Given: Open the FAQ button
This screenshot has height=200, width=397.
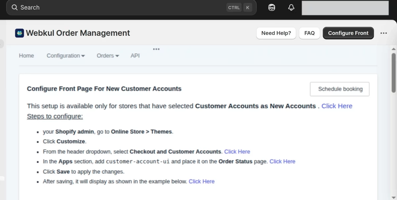Looking at the screenshot, I should pyautogui.click(x=309, y=33).
